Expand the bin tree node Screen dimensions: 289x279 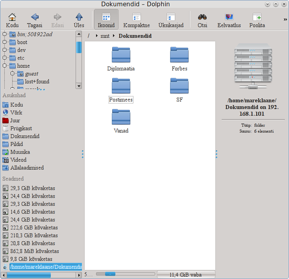pyautogui.click(x=5, y=34)
